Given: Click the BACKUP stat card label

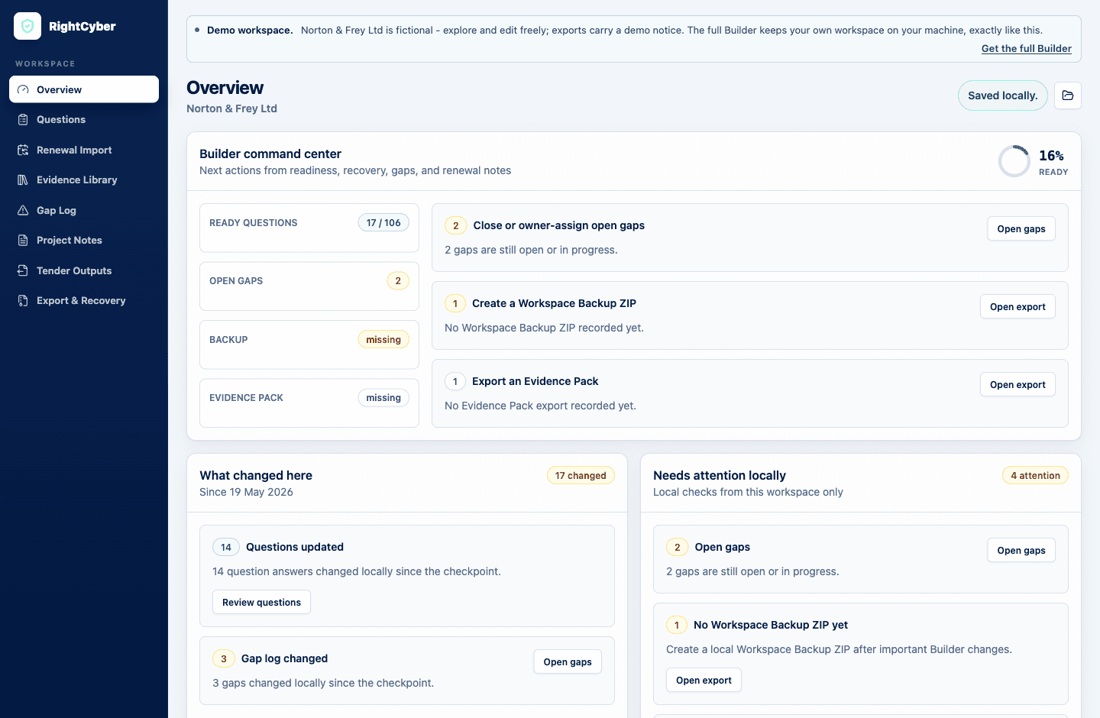Looking at the screenshot, I should click(x=228, y=340).
